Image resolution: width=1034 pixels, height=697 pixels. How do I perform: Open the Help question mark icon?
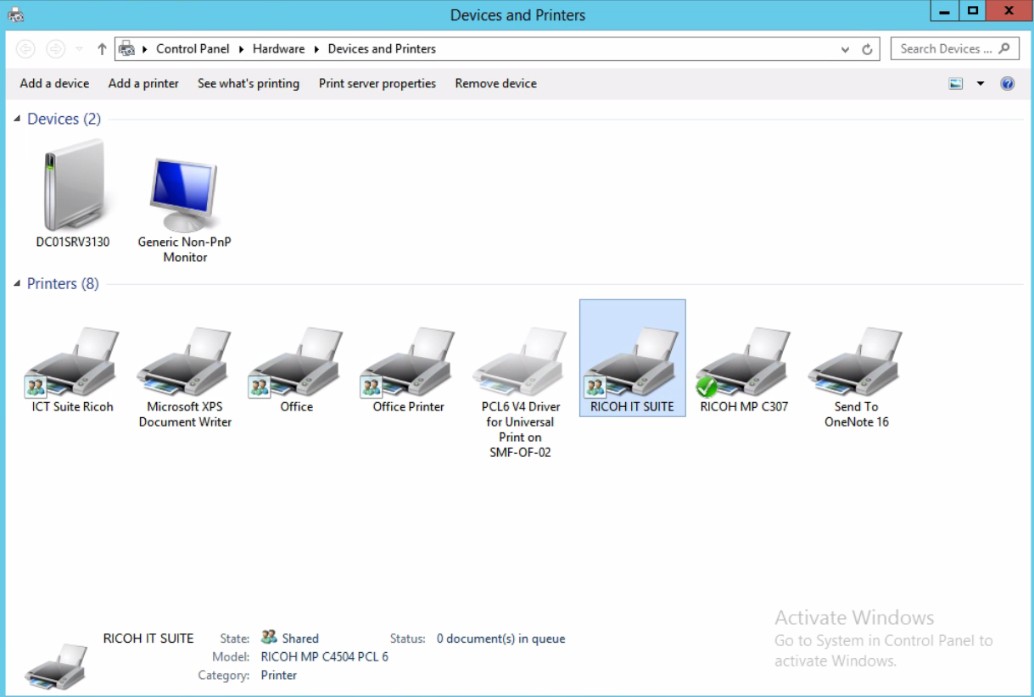1007,83
